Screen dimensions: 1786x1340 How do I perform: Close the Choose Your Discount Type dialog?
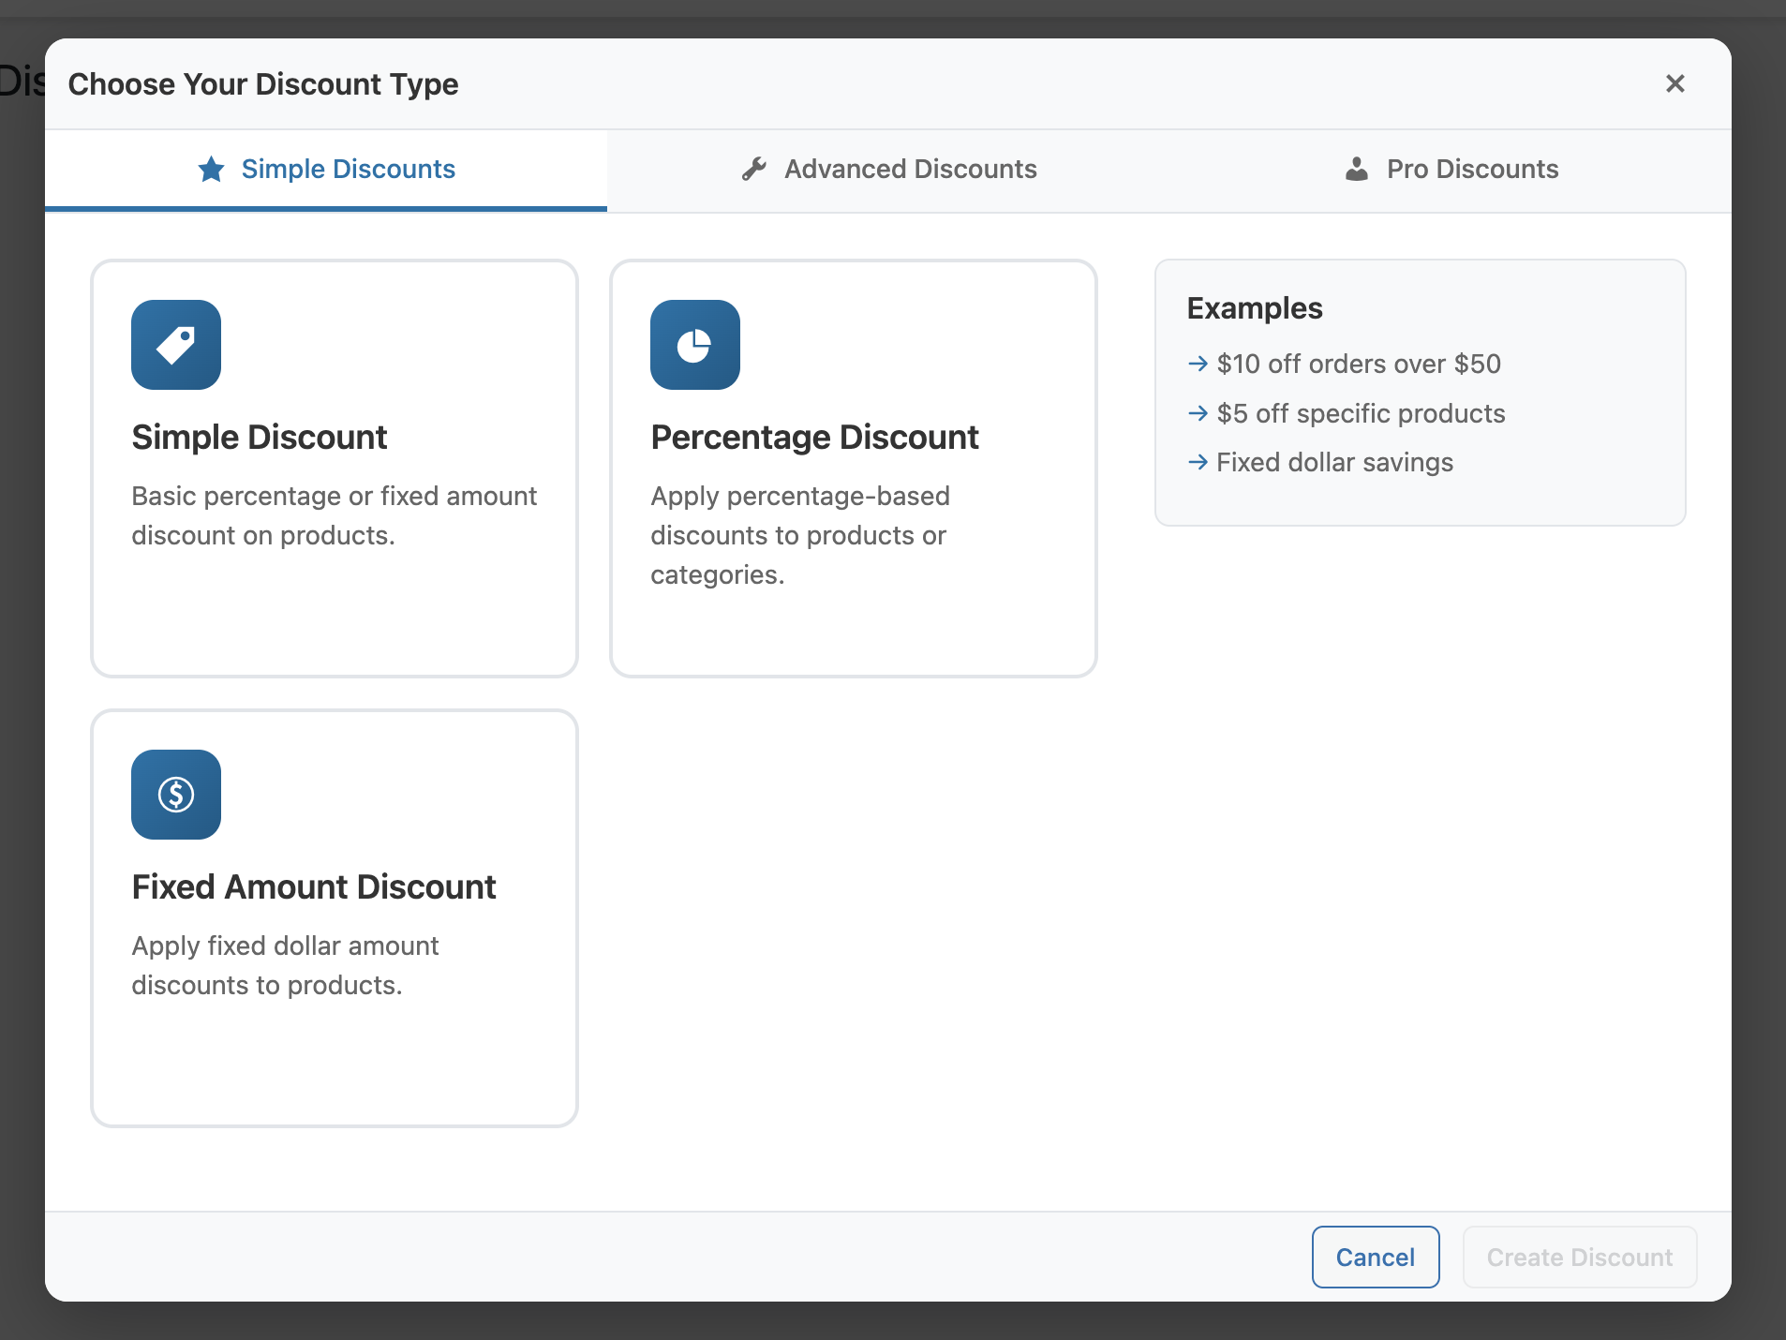1674,84
